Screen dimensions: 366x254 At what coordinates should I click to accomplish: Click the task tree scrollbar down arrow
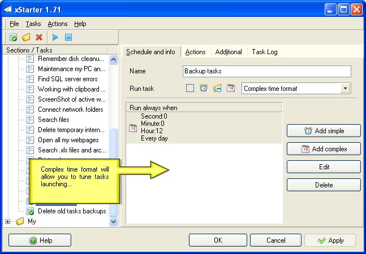pos(114,221)
